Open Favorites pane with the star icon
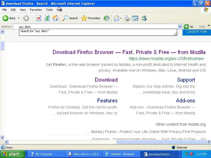 pyautogui.click(x=90, y=18)
